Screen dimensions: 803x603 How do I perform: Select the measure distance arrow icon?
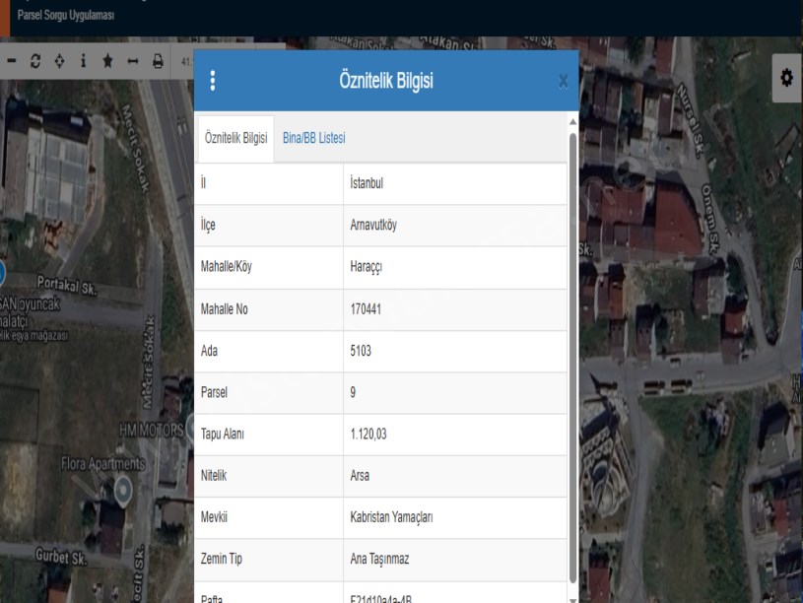pos(132,61)
